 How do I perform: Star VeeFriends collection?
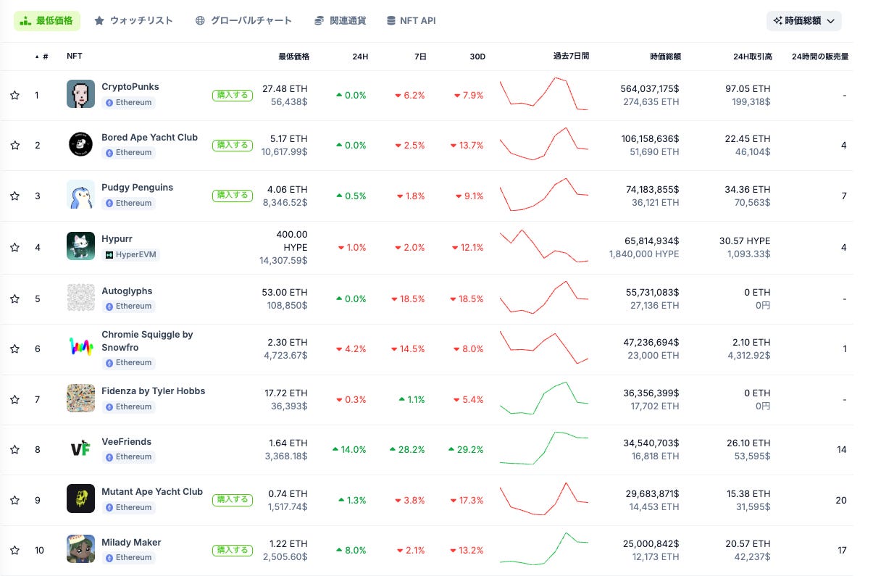click(14, 449)
